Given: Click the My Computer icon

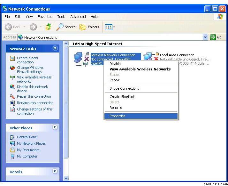Looking at the screenshot, I should [13, 157].
